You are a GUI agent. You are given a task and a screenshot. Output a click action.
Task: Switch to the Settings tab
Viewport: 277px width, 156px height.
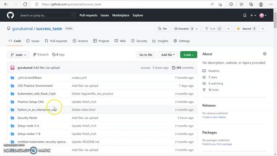pos(182,41)
